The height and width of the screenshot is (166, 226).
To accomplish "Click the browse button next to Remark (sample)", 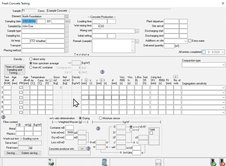I will (137, 41).
